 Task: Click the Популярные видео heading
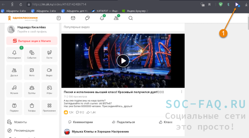[x=77, y=27]
